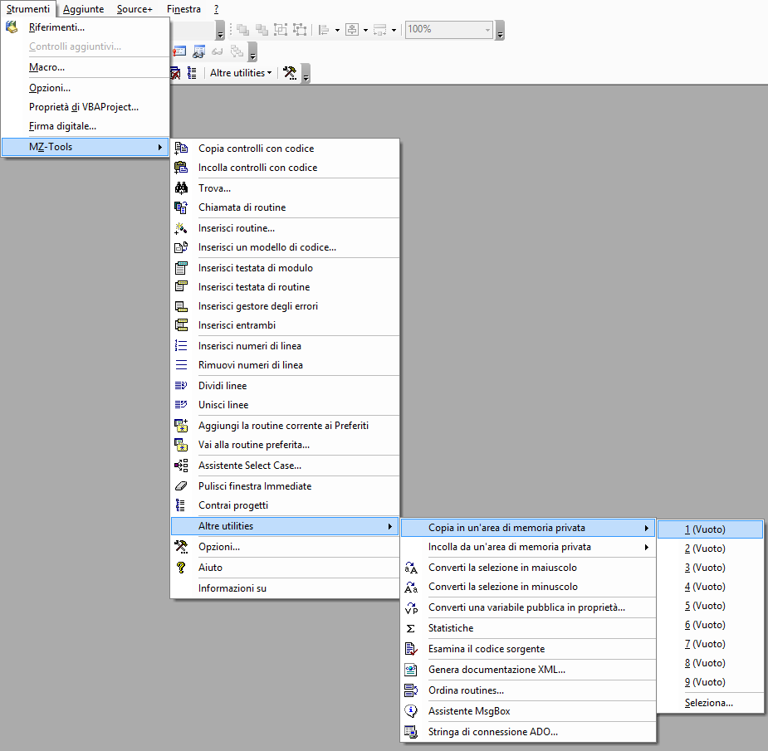
Task: Open the align objects dropdown arrow in the toolbar
Action: [x=337, y=30]
